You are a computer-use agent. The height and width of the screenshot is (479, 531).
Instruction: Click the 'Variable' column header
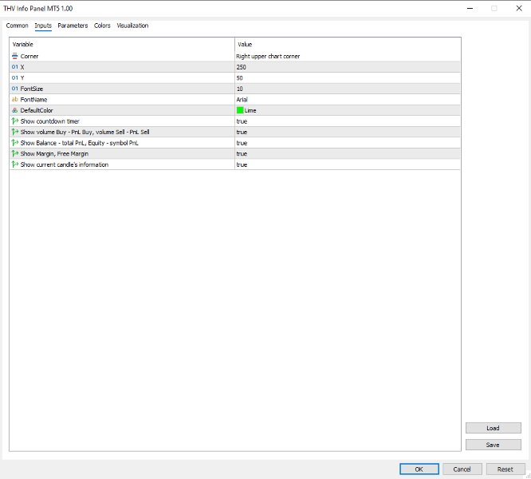click(x=122, y=45)
